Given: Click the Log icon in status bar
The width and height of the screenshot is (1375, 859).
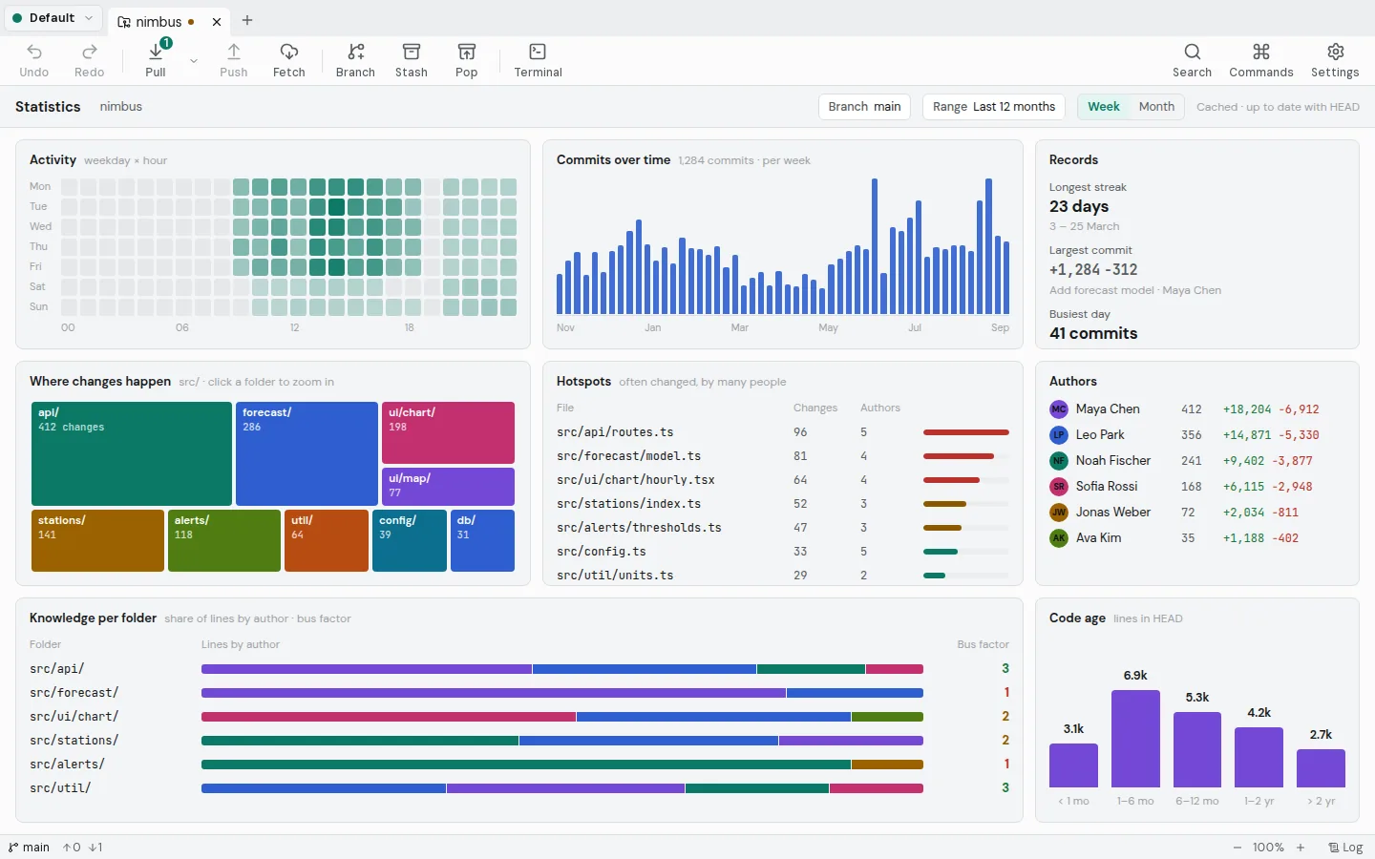Looking at the screenshot, I should pyautogui.click(x=1334, y=848).
